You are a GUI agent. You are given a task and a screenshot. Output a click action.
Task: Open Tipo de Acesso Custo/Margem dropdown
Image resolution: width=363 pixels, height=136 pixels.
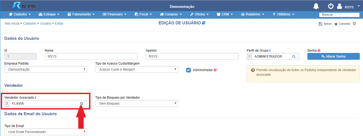(x=137, y=69)
